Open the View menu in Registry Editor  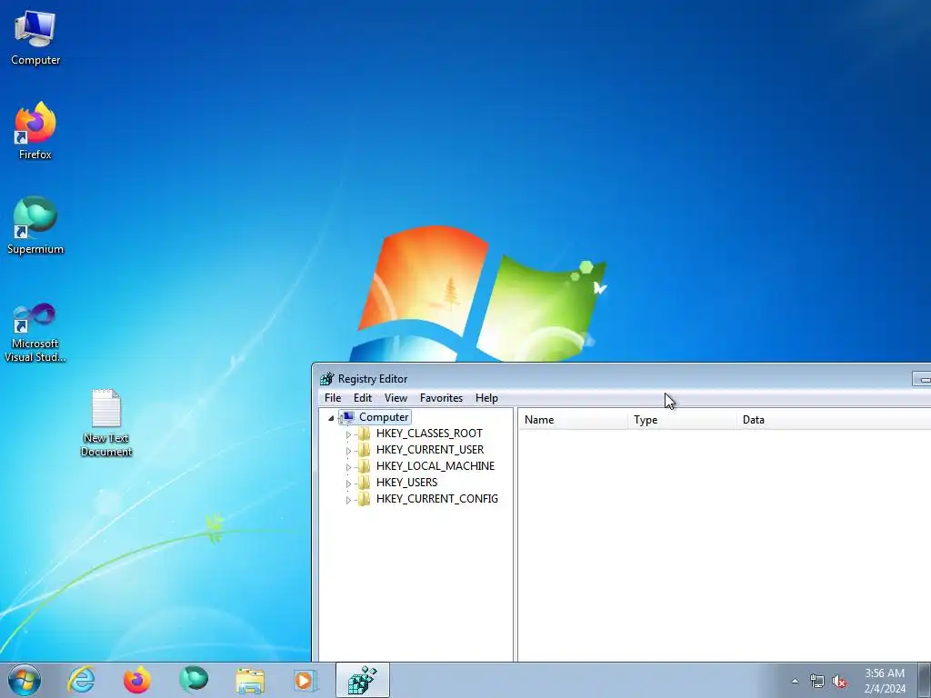395,398
